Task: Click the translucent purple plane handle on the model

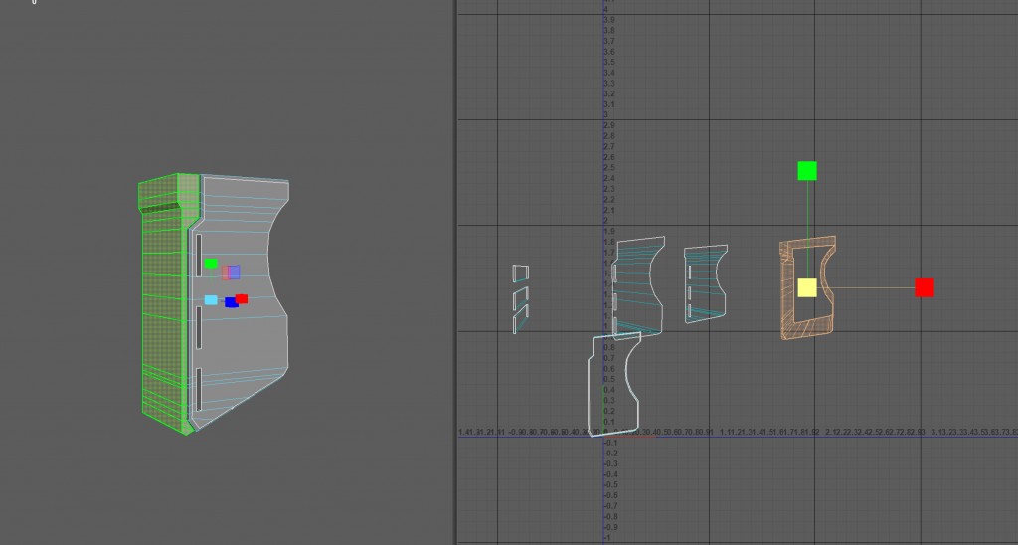Action: tap(234, 272)
